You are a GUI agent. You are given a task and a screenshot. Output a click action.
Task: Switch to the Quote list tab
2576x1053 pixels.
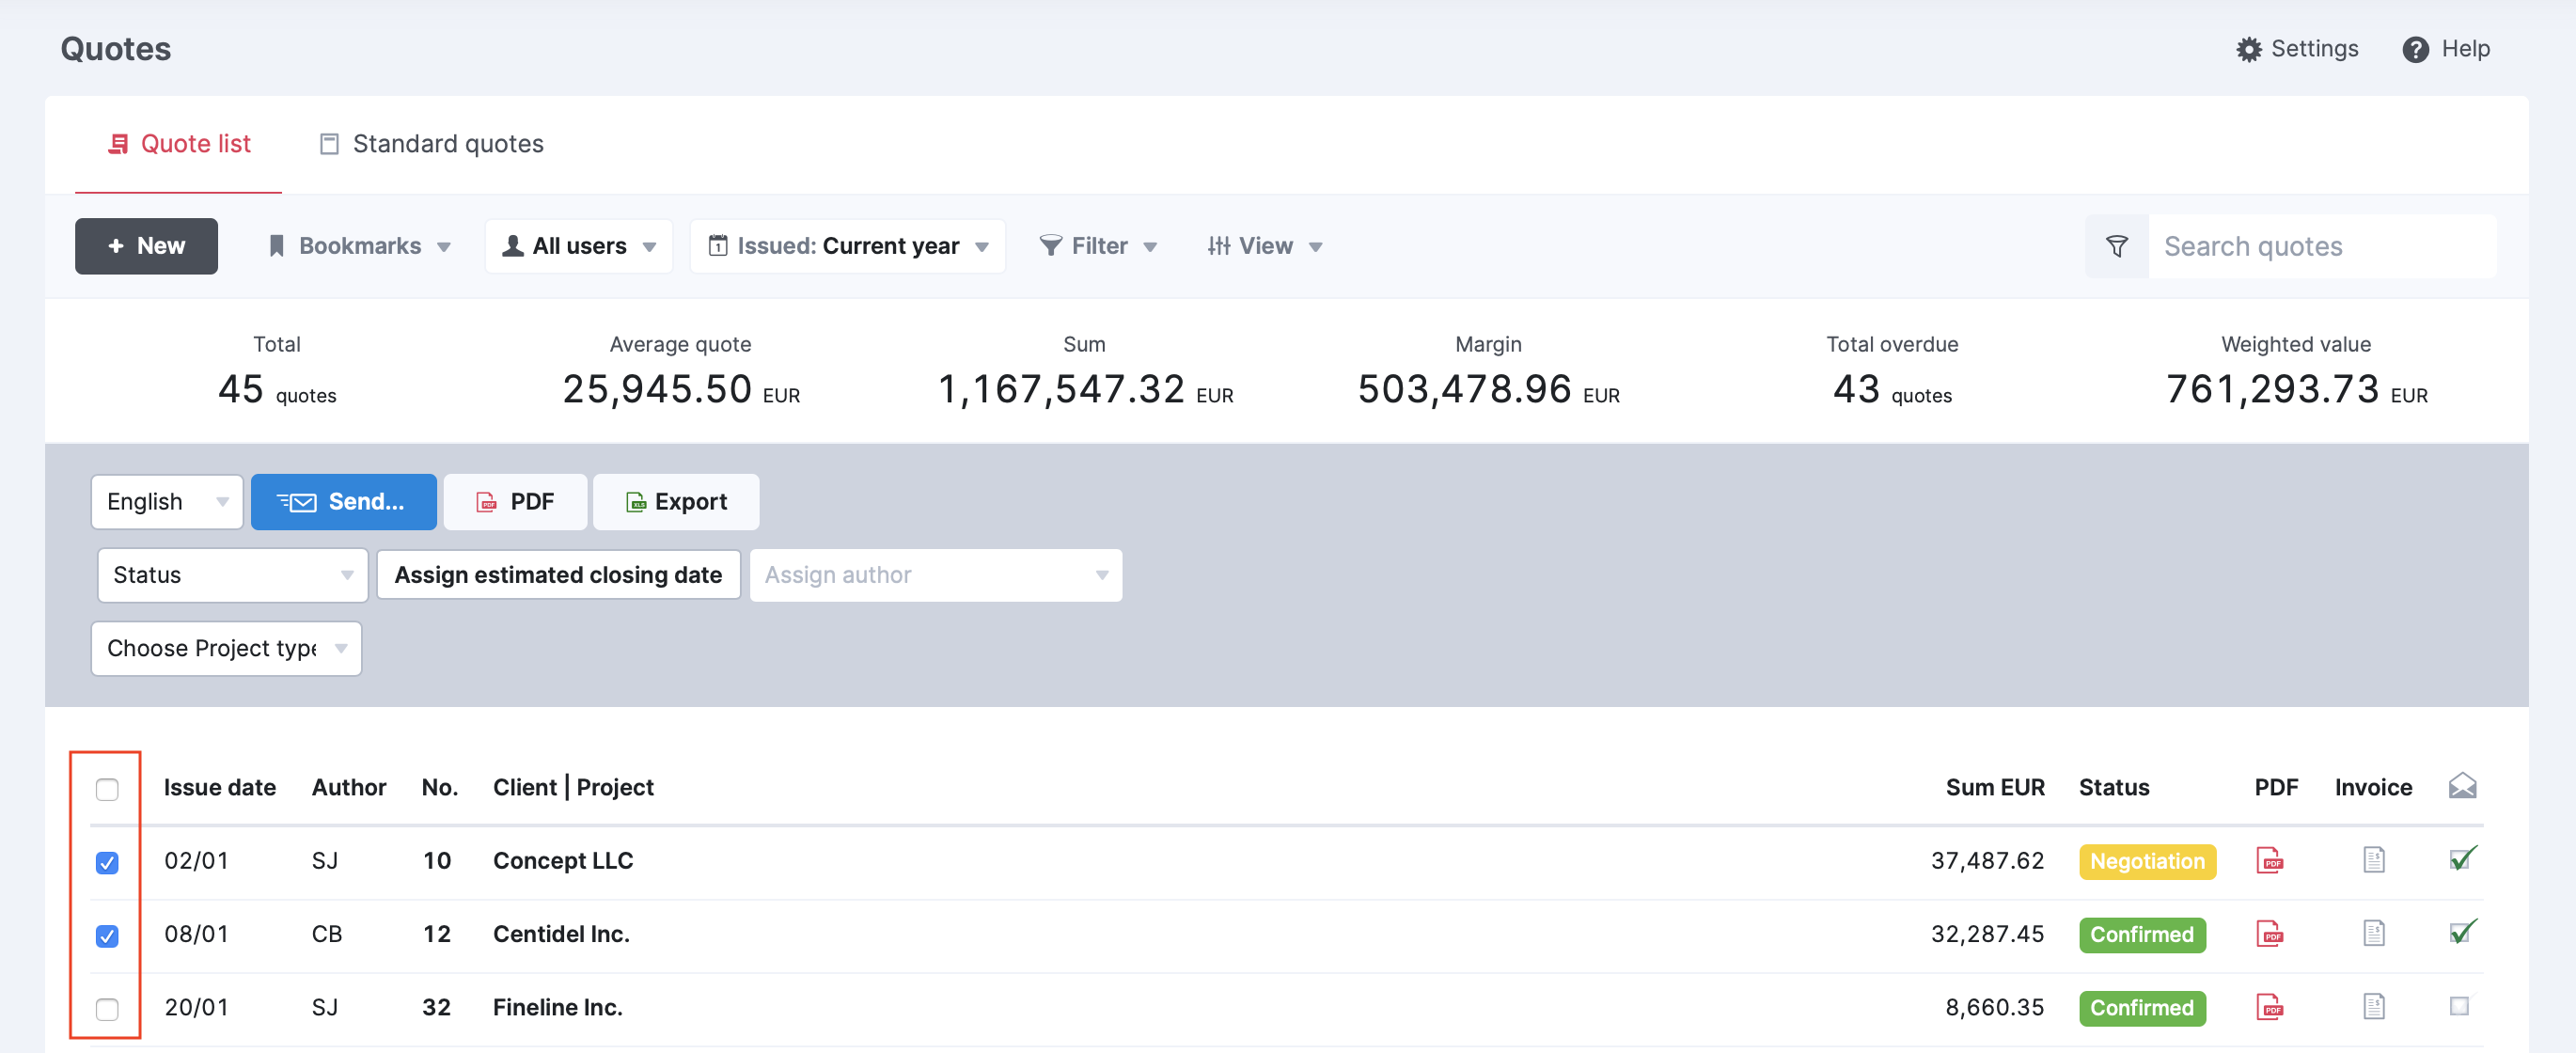[x=179, y=144]
